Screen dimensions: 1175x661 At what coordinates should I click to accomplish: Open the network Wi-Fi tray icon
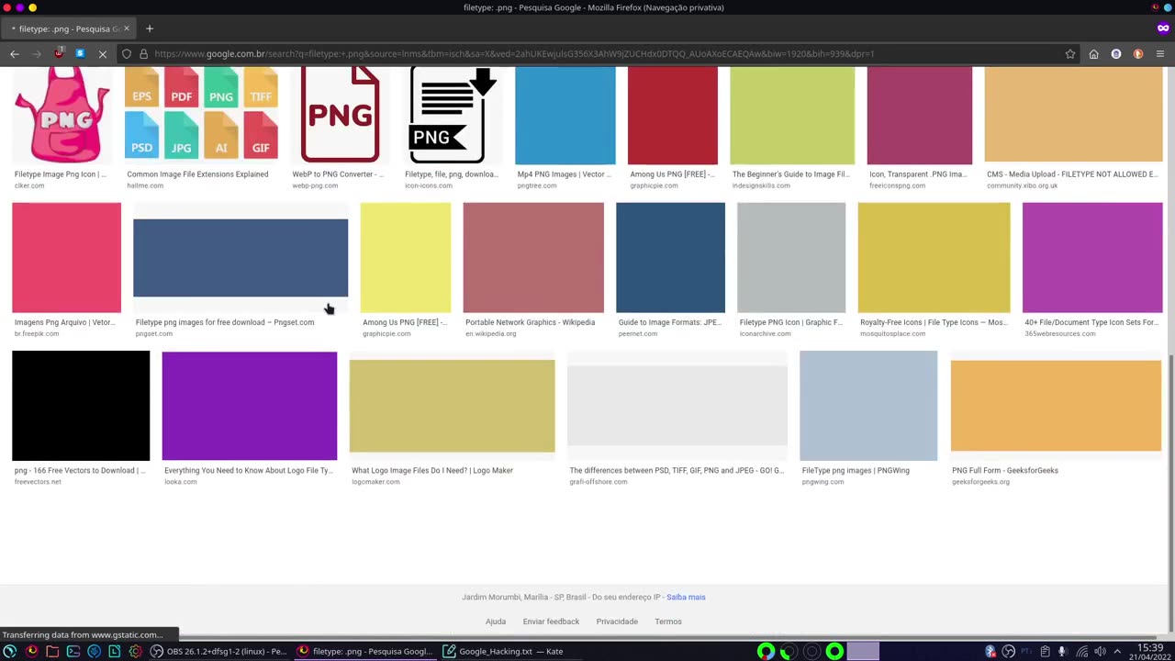point(1081,652)
